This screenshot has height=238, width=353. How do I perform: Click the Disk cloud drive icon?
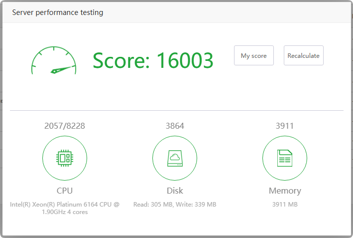pos(175,158)
